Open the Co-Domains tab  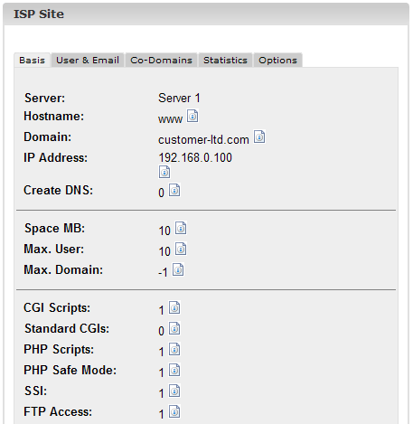[x=161, y=60]
